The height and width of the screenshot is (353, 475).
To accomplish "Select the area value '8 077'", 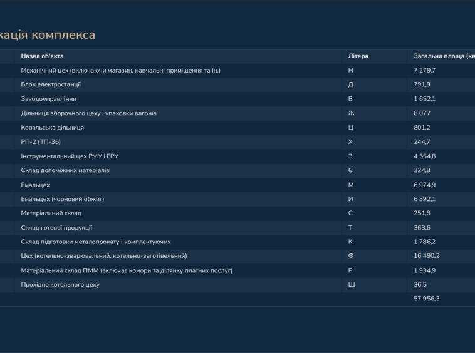I will point(422,113).
